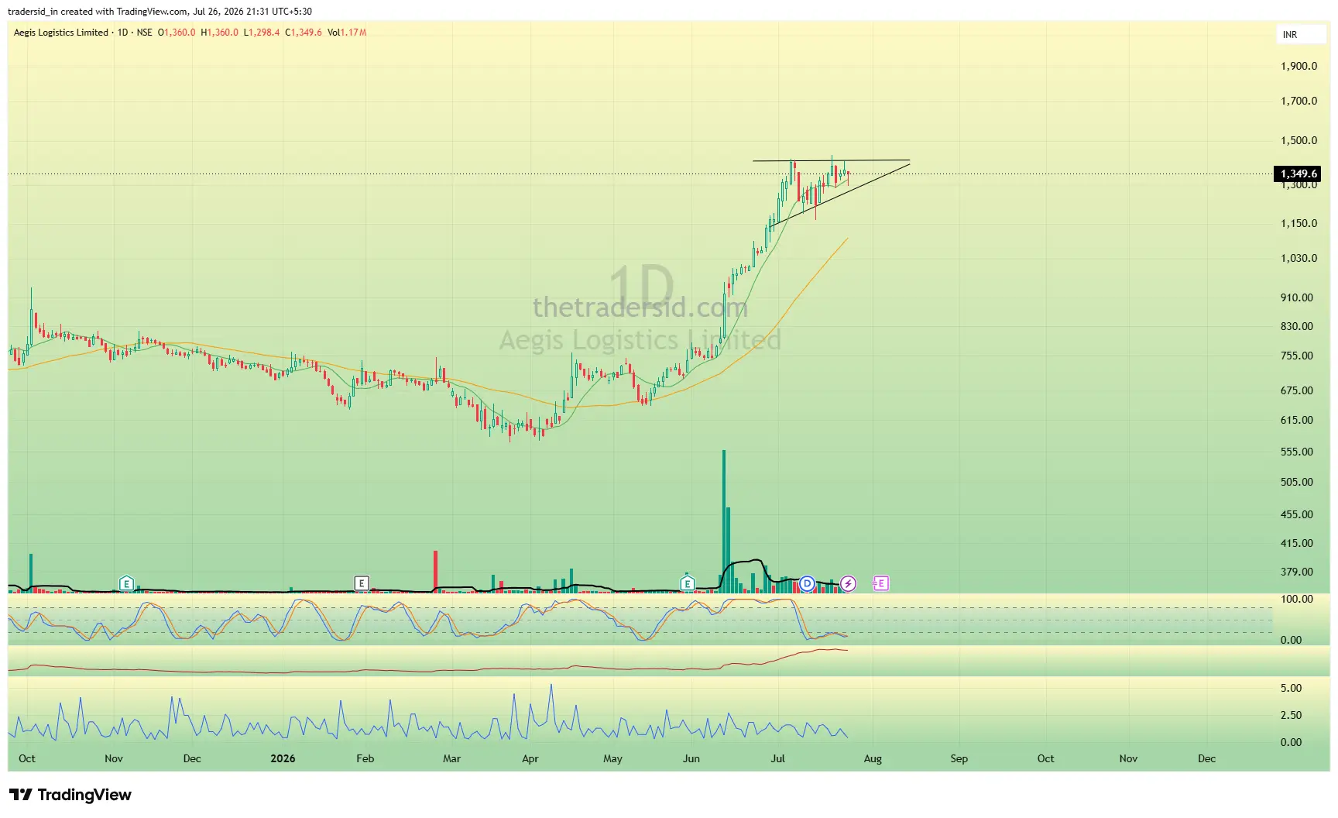1338x818 pixels.
Task: Click the 830.00 price axis label
Action: coord(1297,326)
